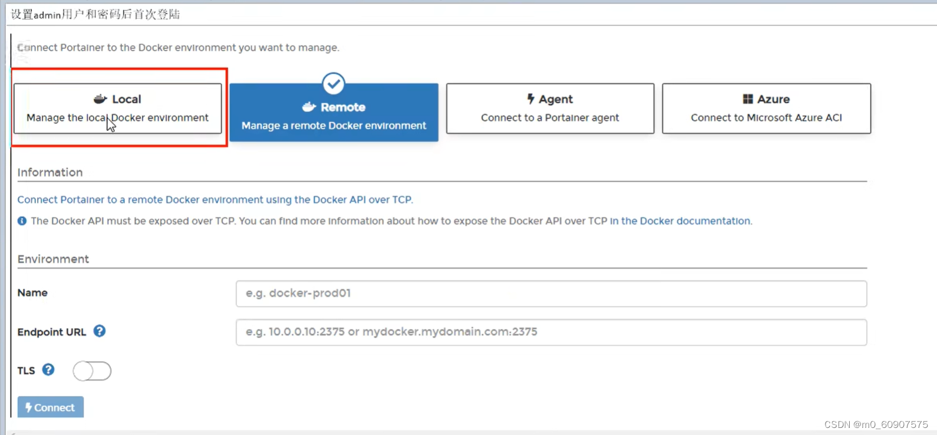
Task: Click the Environment section heading
Action: (53, 259)
